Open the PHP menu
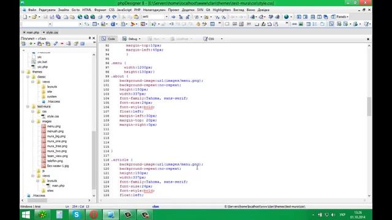 137,10
